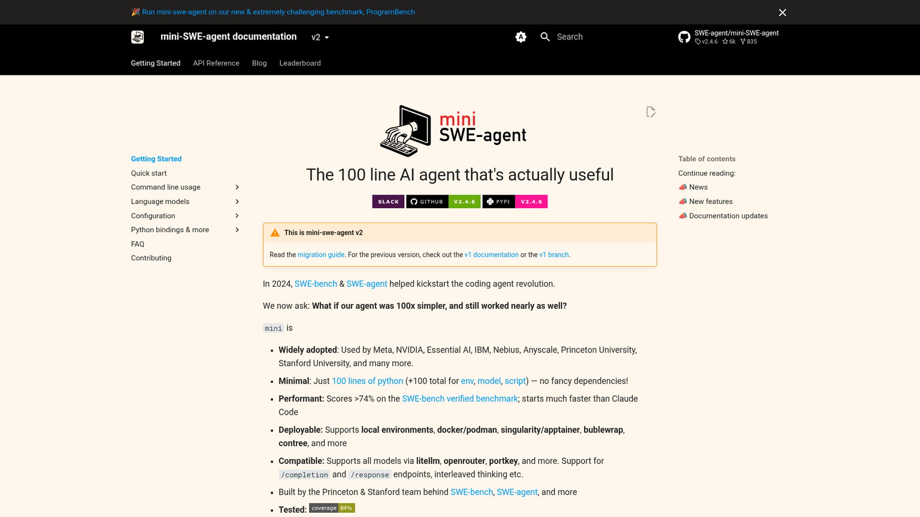Viewport: 920px width, 517px height.
Task: Open the v1 branch link
Action: [554, 255]
